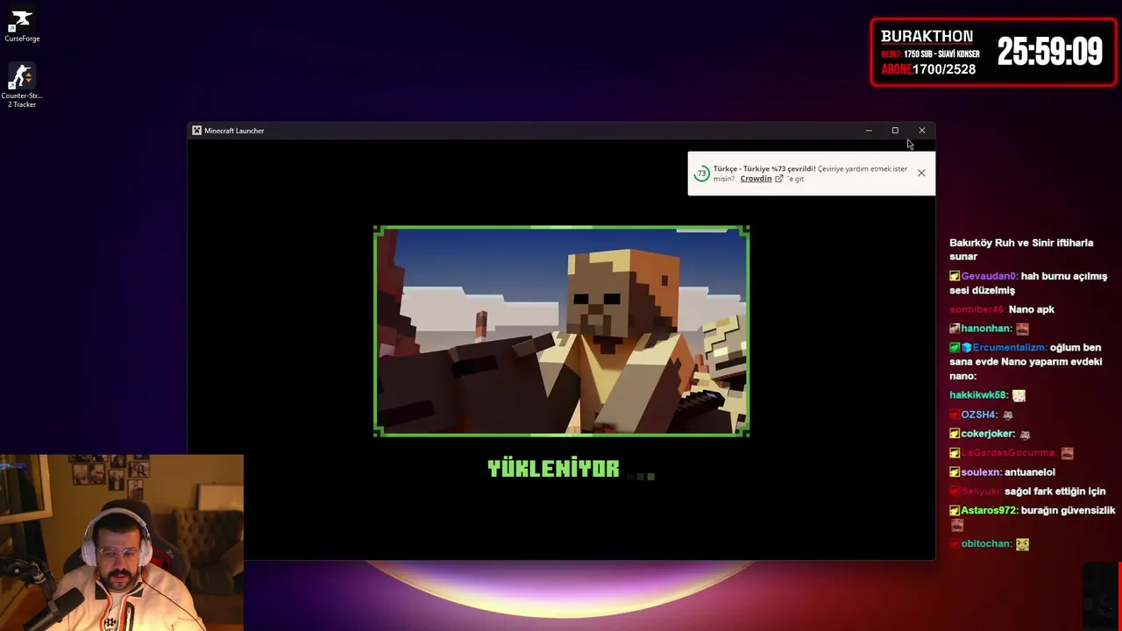Click the Gevaudan0 chat username
This screenshot has height=631, width=1122.
pyautogui.click(x=989, y=276)
